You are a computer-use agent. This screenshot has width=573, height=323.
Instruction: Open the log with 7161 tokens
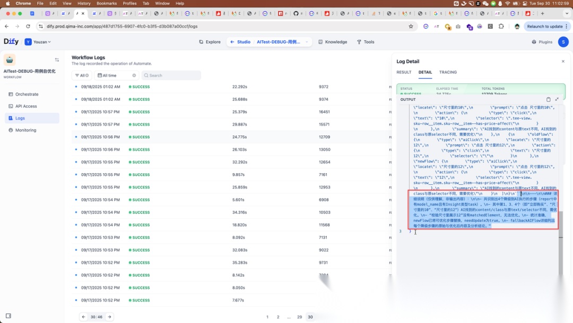click(232, 174)
